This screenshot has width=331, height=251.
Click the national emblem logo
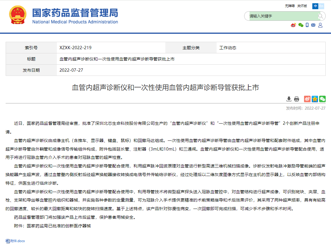pyautogui.click(x=18, y=15)
